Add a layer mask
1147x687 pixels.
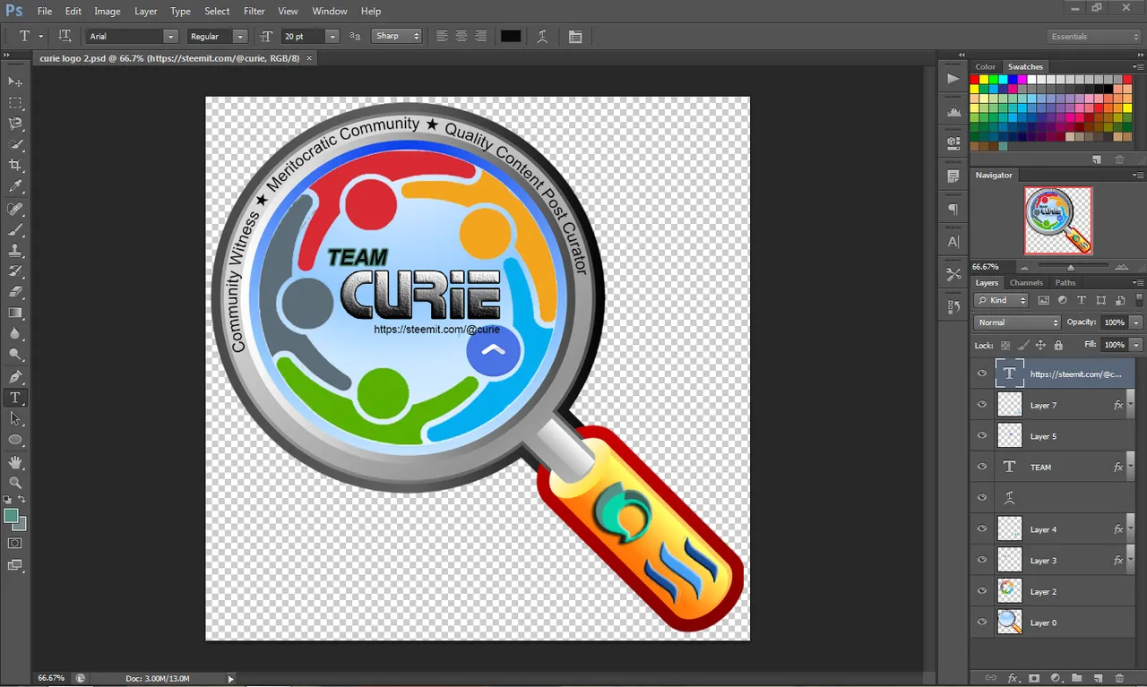tap(1034, 678)
